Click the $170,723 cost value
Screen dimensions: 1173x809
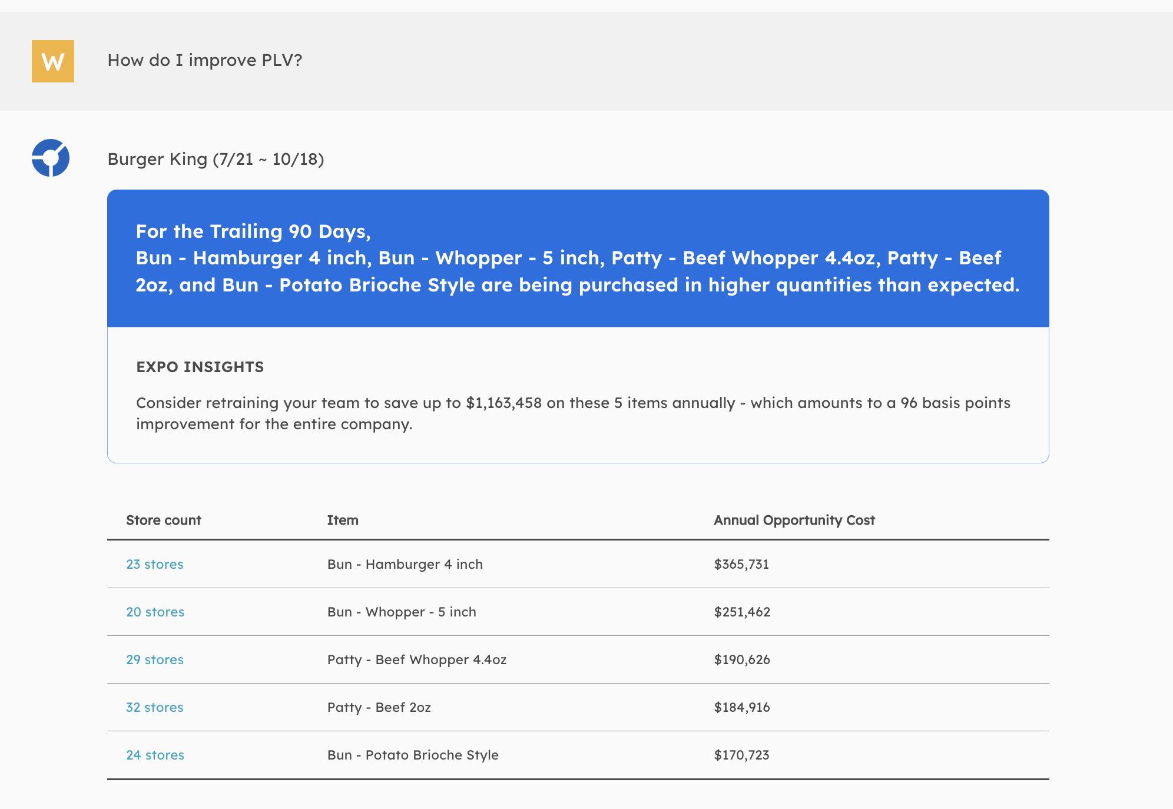point(741,755)
